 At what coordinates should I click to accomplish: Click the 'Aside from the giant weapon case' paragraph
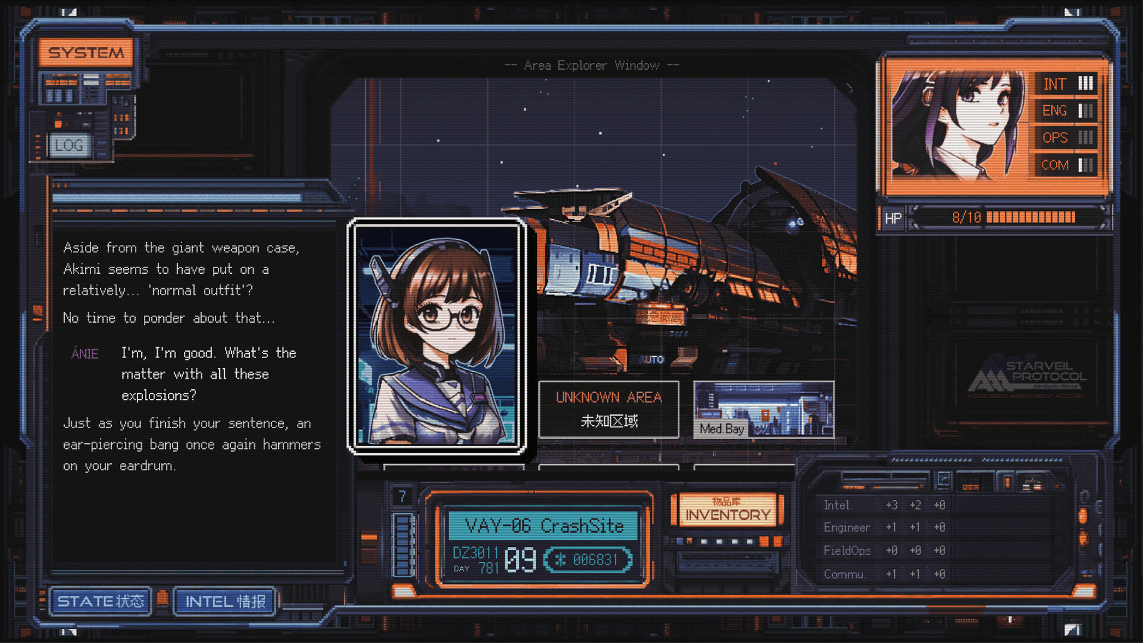pos(181,269)
